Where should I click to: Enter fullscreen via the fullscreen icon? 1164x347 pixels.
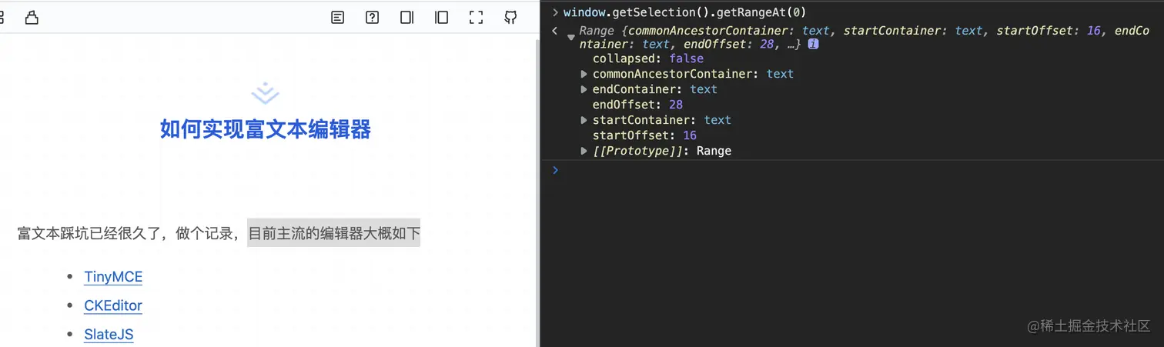[x=476, y=17]
